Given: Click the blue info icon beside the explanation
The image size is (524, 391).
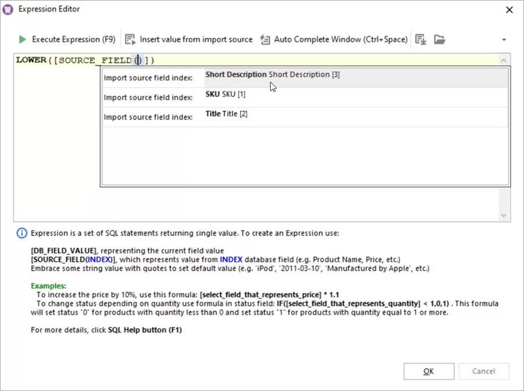Looking at the screenshot, I should click(22, 233).
